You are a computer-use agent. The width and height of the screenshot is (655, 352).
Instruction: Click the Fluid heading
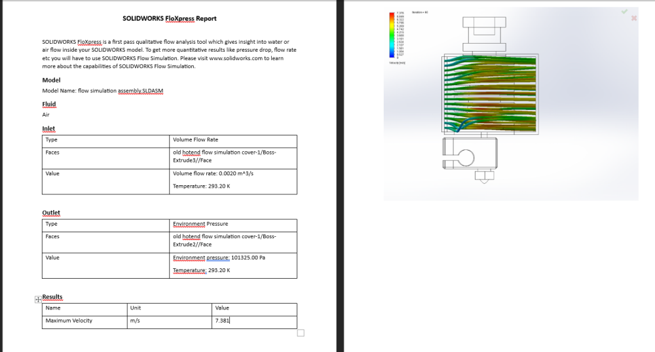point(49,104)
